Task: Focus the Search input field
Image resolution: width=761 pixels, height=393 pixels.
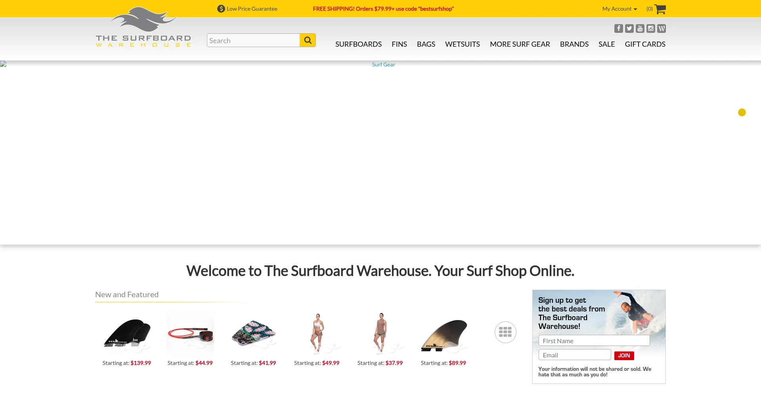Action: coord(253,40)
